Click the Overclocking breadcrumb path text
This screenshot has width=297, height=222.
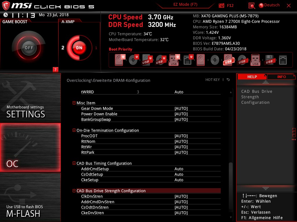(x=108, y=80)
